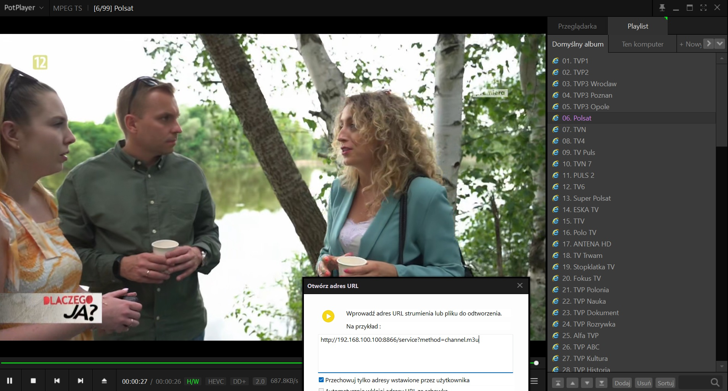
Task: Select the 19. Stopklatka TV channel
Action: point(632,267)
